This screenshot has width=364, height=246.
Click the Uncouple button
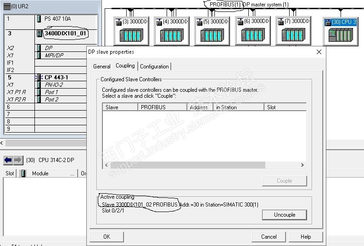coord(285,215)
